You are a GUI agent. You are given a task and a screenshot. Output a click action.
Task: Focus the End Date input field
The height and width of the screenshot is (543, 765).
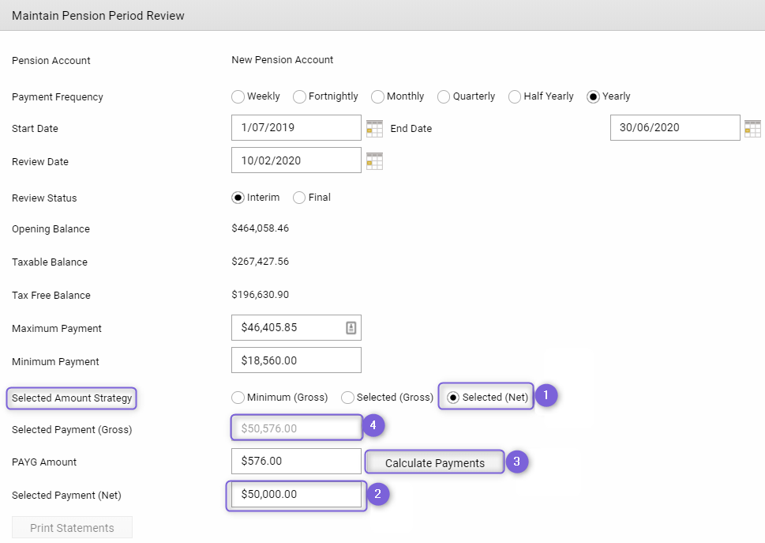pos(675,128)
